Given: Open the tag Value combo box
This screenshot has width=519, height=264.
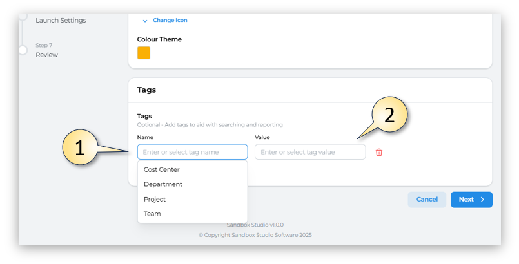Looking at the screenshot, I should 310,152.
